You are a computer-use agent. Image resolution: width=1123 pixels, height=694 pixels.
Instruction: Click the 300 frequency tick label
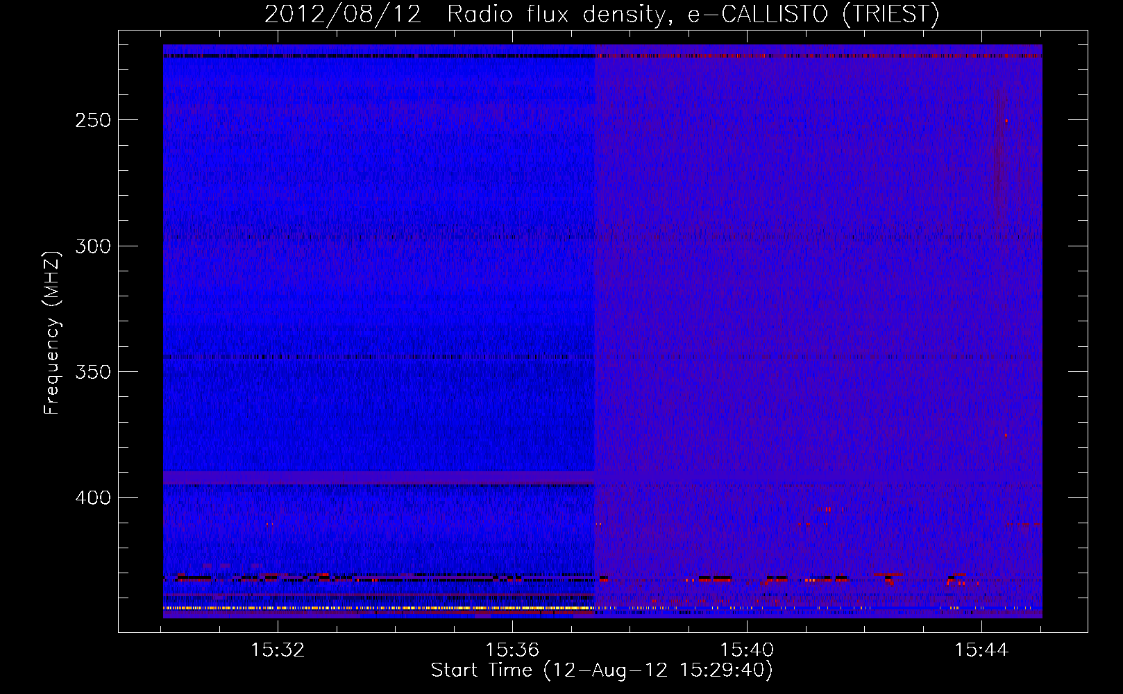pos(93,246)
